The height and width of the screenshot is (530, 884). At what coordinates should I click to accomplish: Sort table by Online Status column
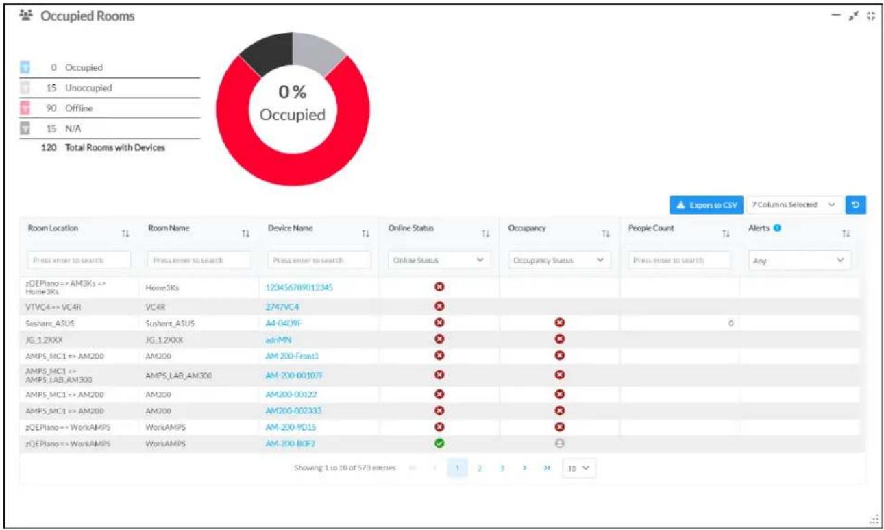487,234
